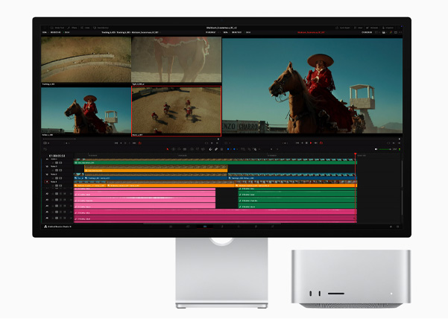The height and width of the screenshot is (325, 448).
Task: Click the Trim Edit tool next to Selection arrow
Action: point(174,149)
